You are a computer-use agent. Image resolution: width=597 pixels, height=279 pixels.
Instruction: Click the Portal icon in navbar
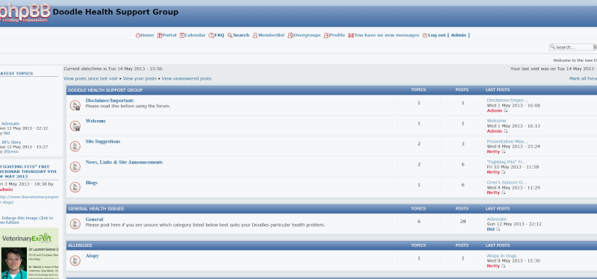pos(160,35)
